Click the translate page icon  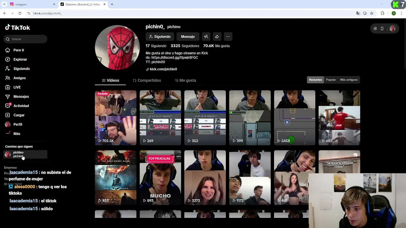(x=358, y=13)
